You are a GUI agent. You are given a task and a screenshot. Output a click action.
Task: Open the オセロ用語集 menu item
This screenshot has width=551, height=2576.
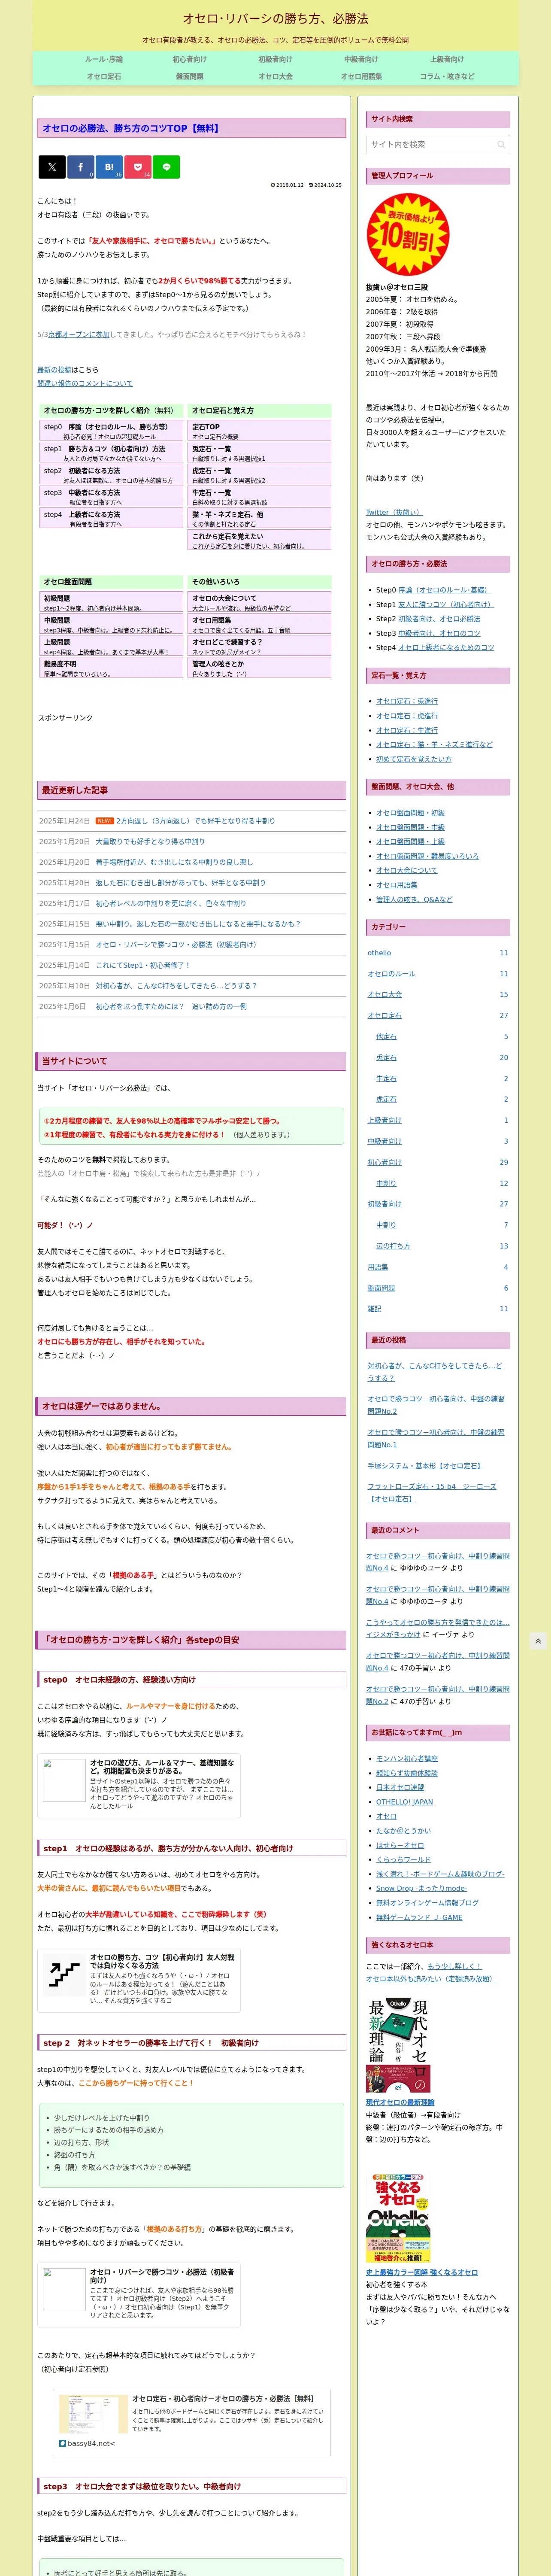coord(361,76)
